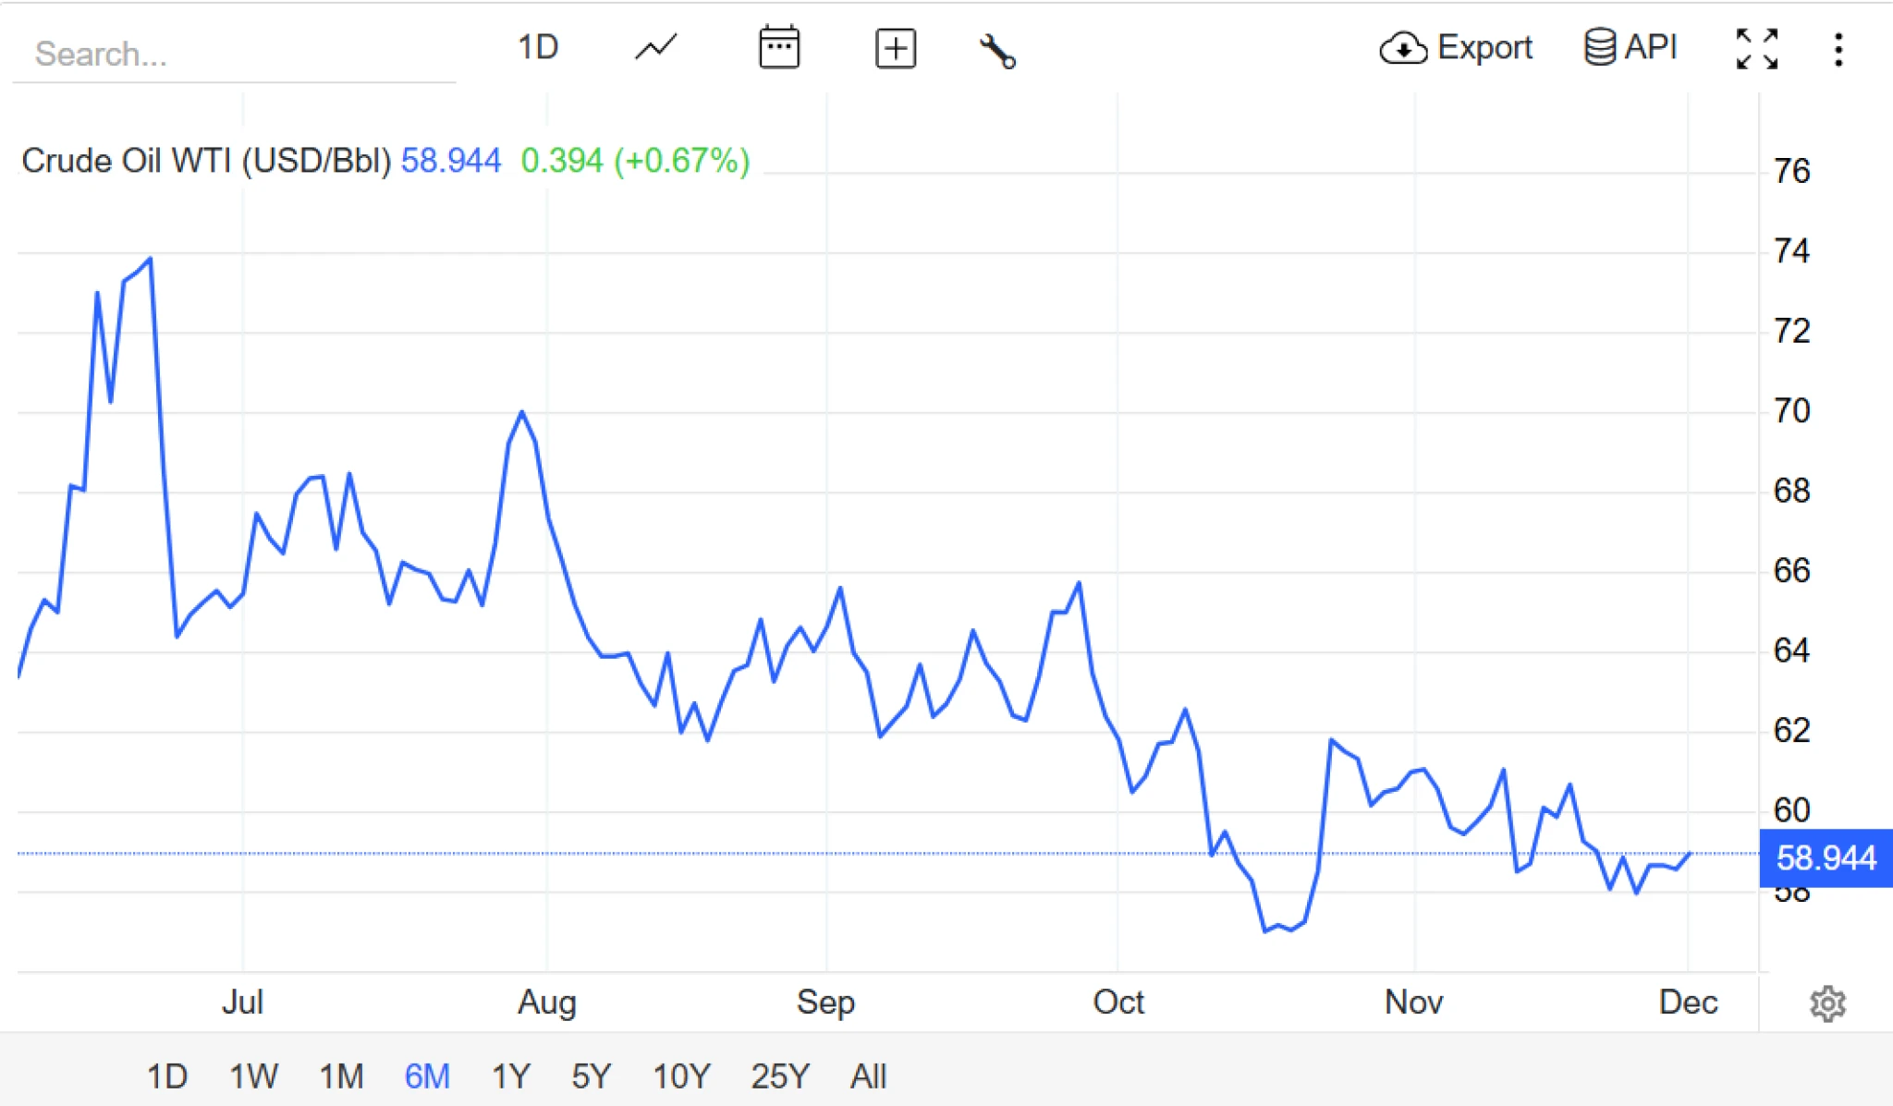Open chart settings gear icon

pyautogui.click(x=1827, y=1003)
